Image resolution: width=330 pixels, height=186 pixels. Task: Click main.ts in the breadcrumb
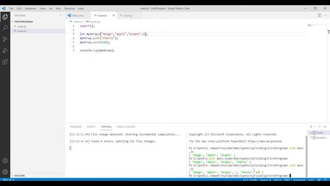[x=78, y=22]
